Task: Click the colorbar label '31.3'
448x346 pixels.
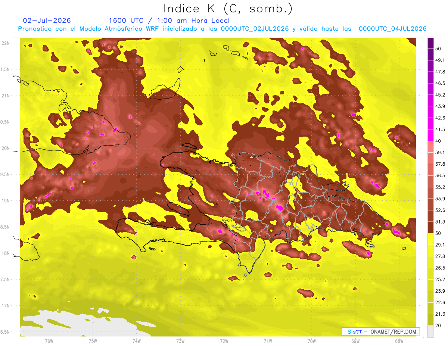Action: click(x=441, y=222)
